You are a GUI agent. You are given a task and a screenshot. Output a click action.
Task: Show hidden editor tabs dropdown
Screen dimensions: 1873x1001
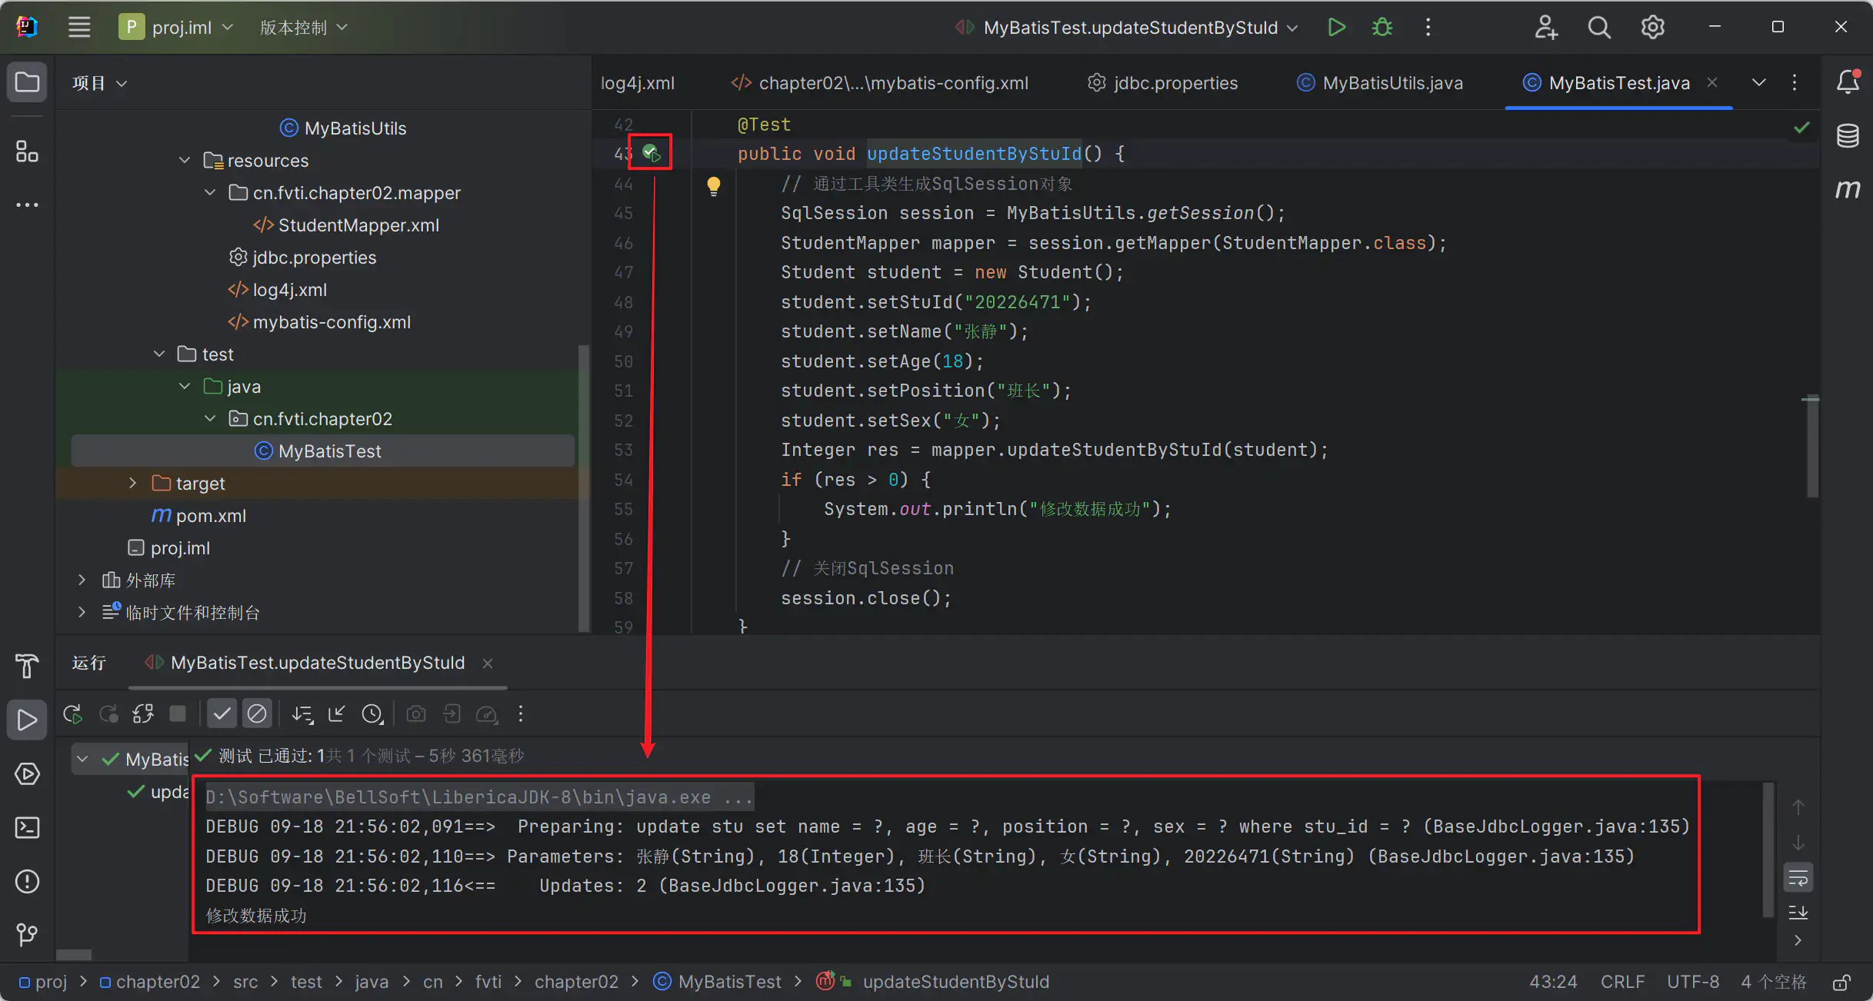pyautogui.click(x=1759, y=82)
